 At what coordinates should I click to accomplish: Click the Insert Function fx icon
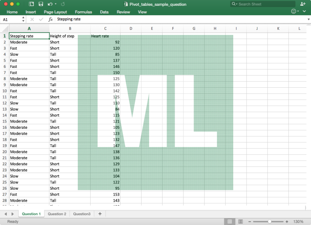(x=51, y=19)
